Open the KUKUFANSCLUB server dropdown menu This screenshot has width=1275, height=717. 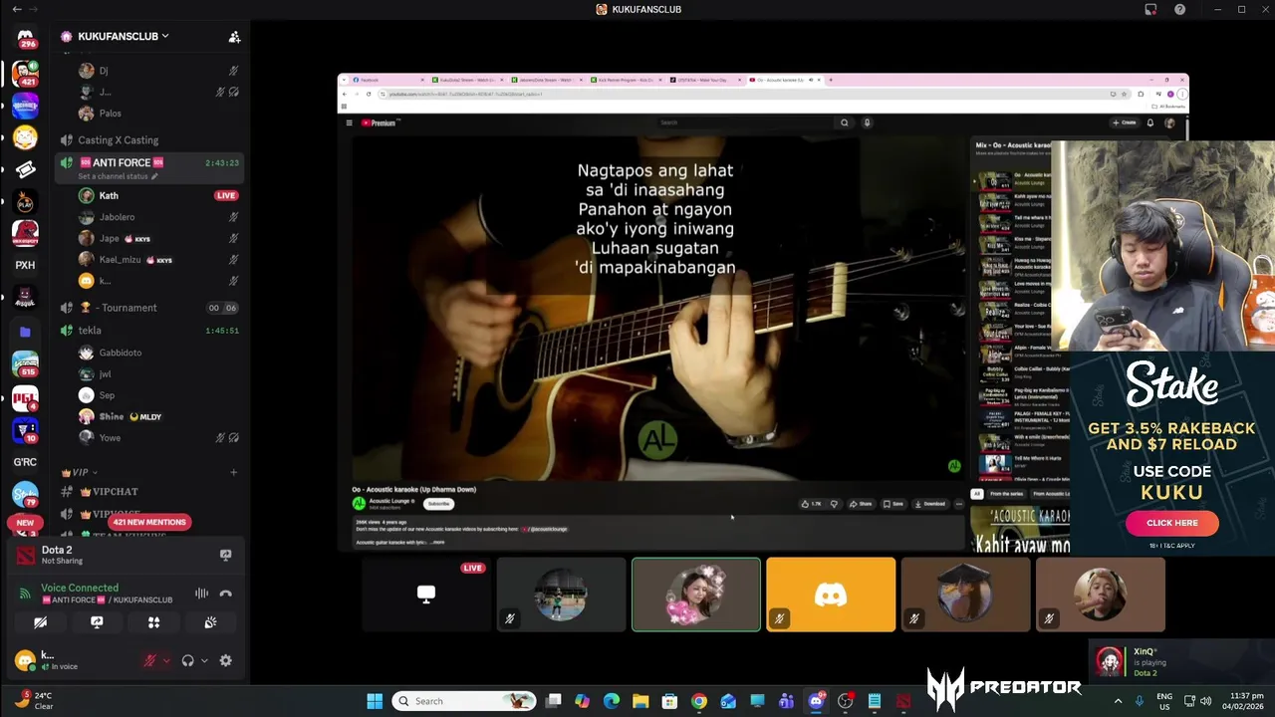click(x=124, y=36)
